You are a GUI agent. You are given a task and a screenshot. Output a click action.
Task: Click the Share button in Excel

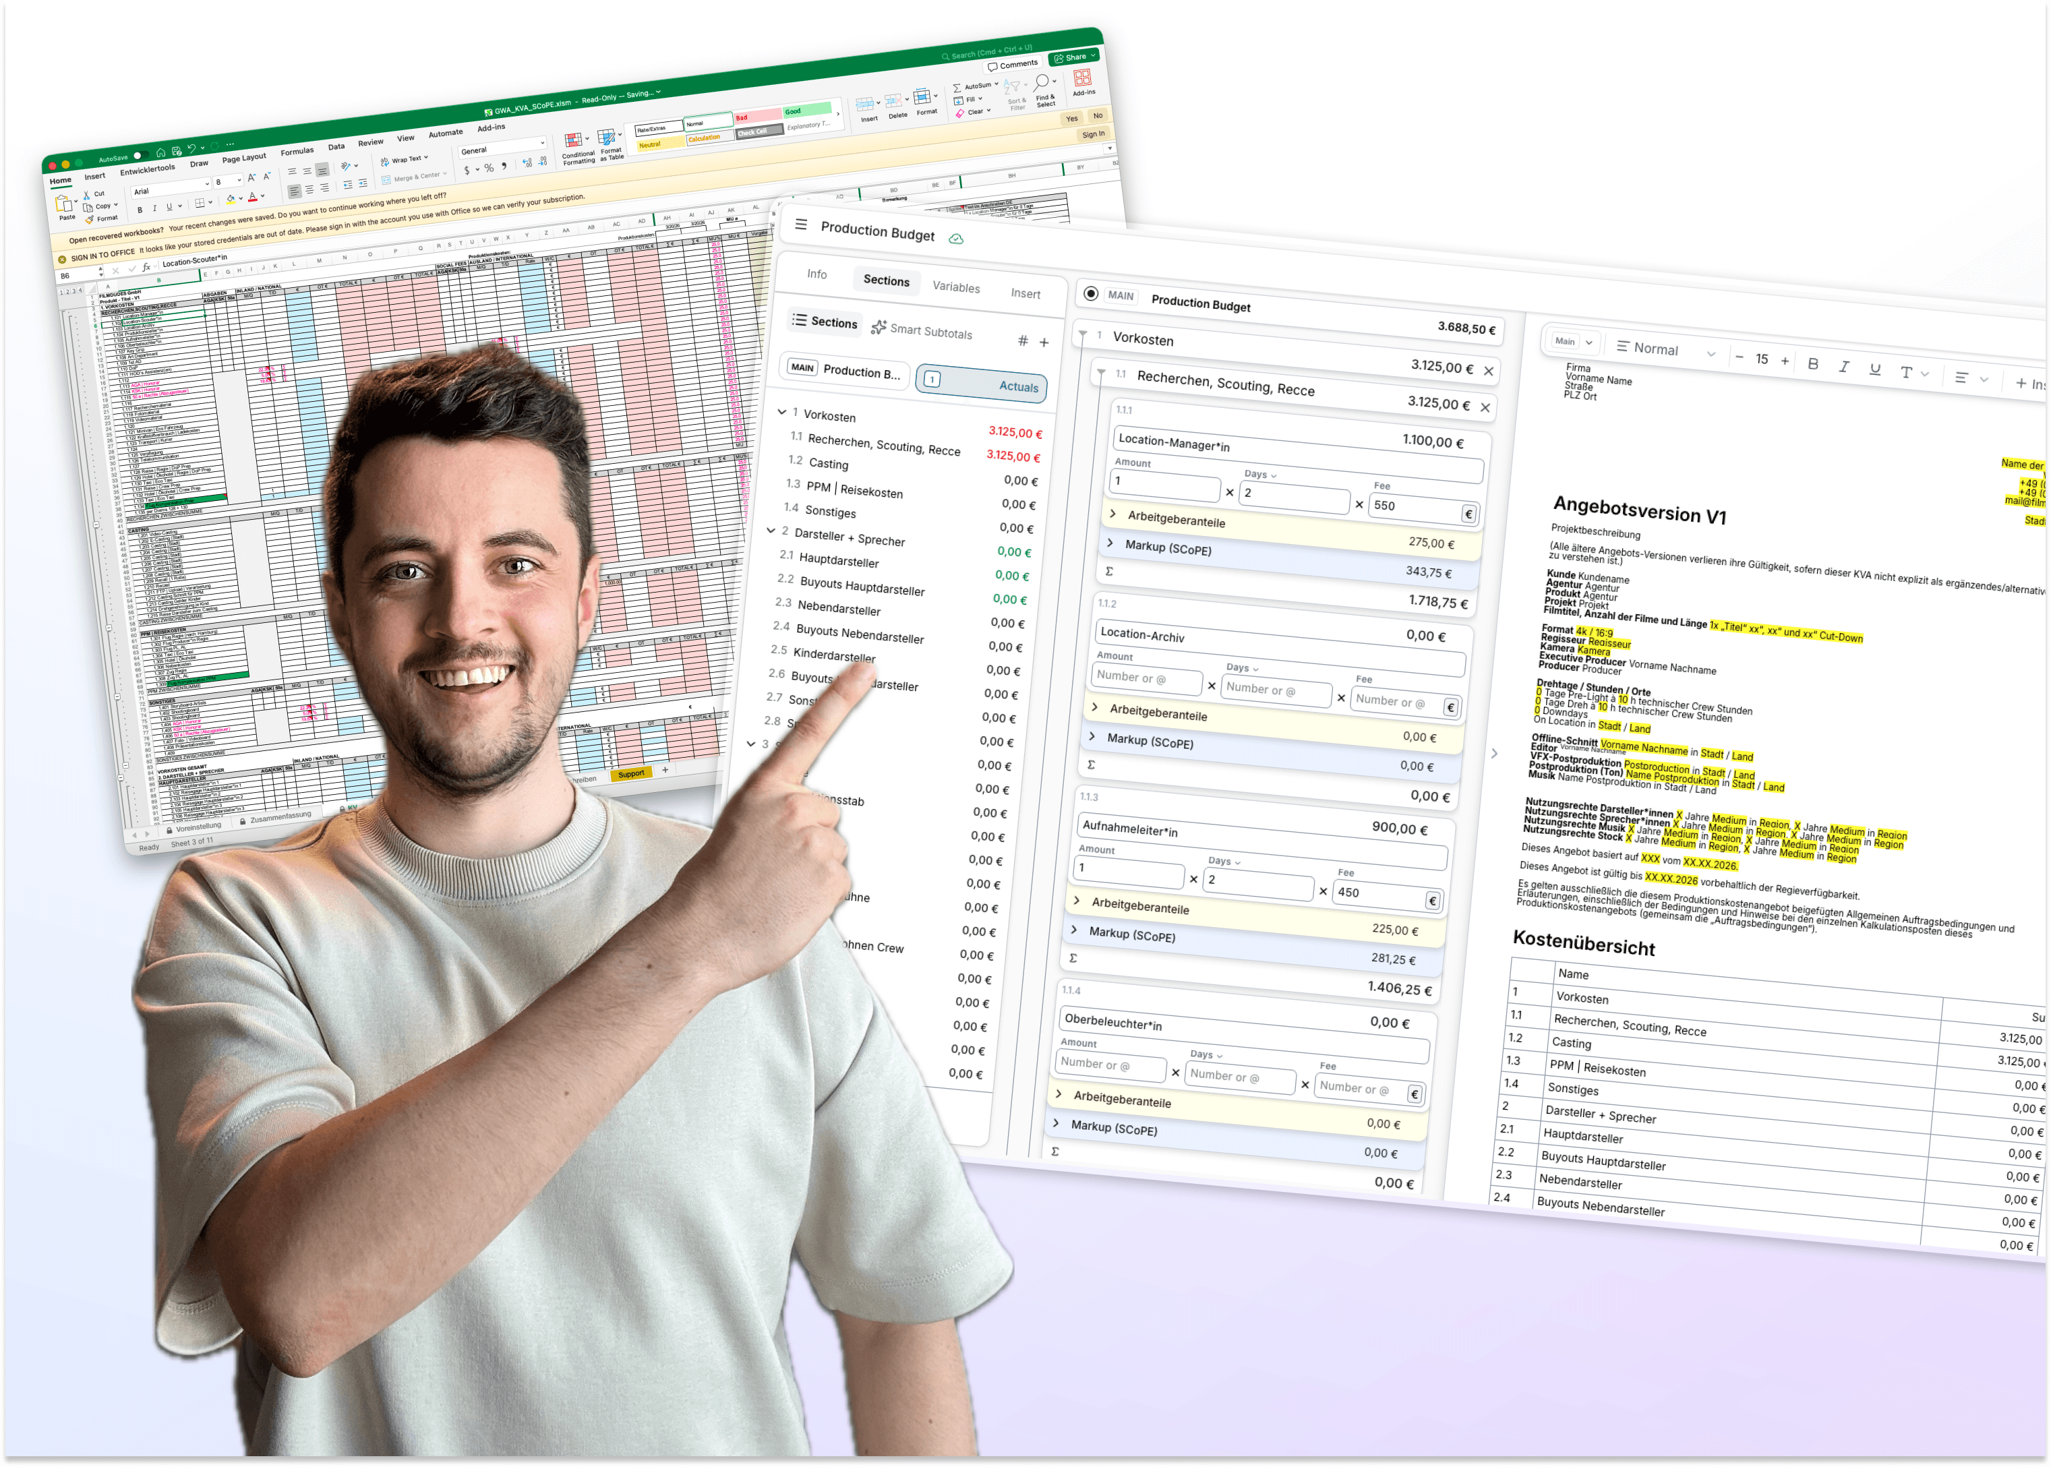coord(1074,57)
